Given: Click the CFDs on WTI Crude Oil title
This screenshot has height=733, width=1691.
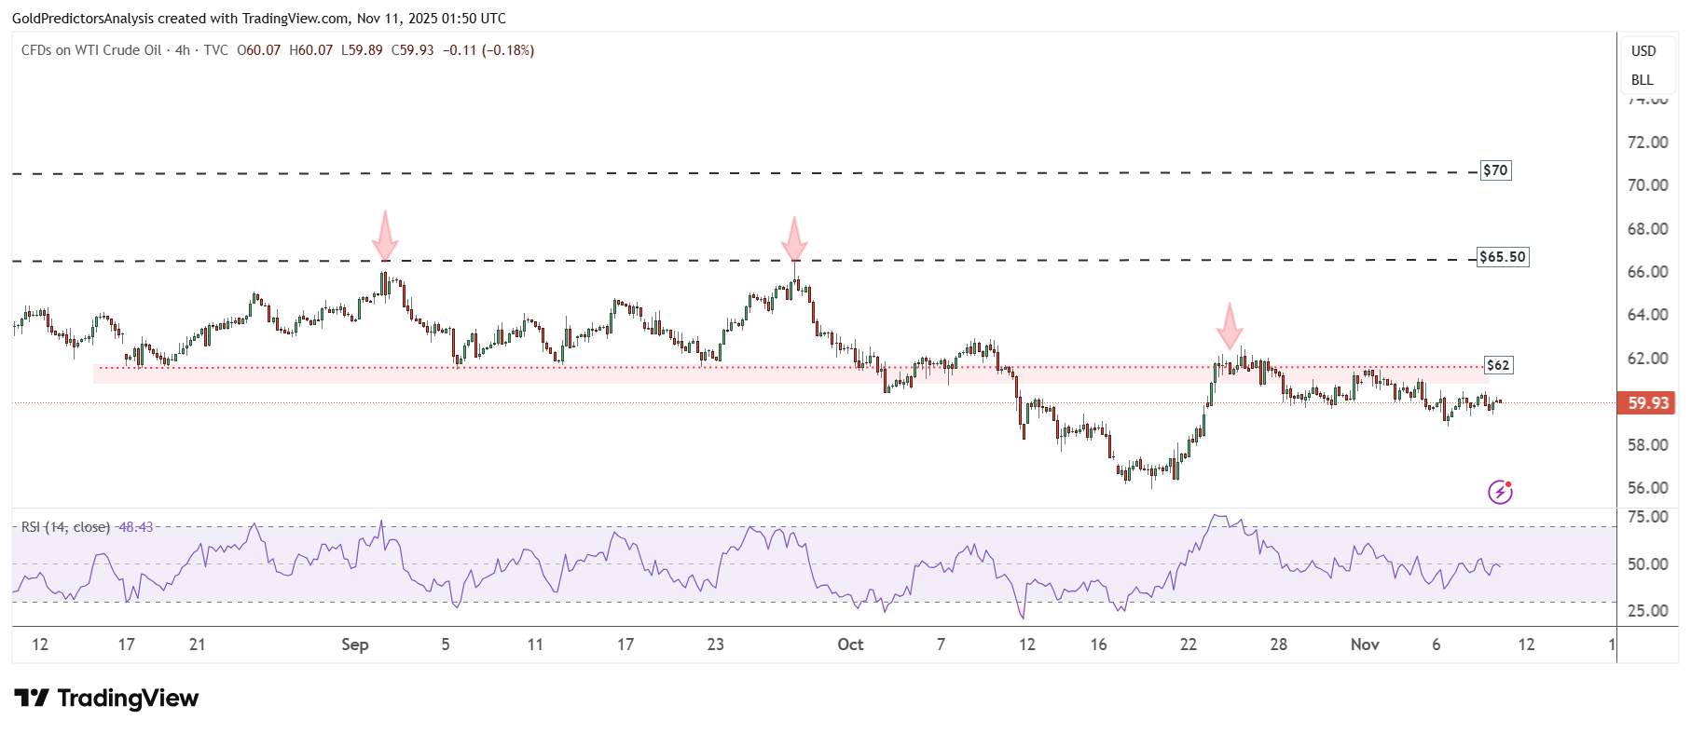Looking at the screenshot, I should click(x=91, y=50).
